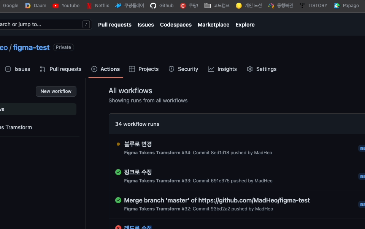Click the success check icon of 핑크로 수정
This screenshot has height=229, width=365.
click(x=118, y=172)
